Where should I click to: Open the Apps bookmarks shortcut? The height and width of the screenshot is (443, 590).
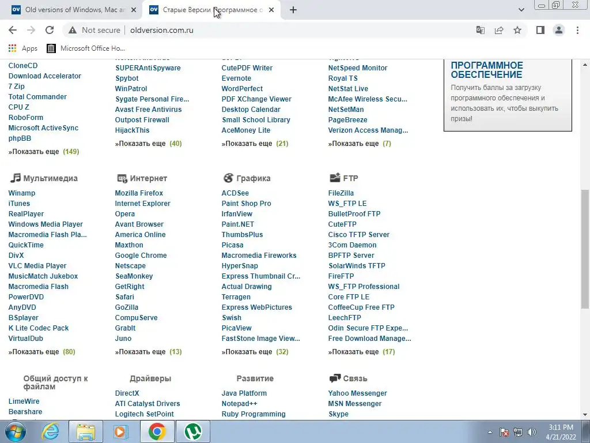(23, 48)
